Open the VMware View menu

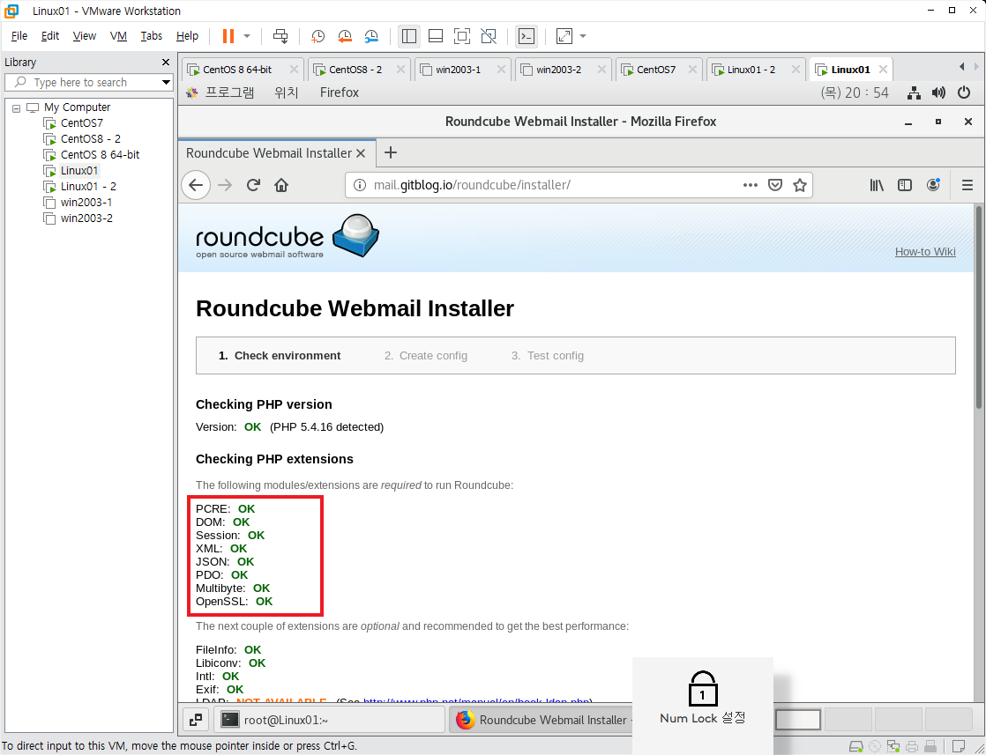[85, 36]
